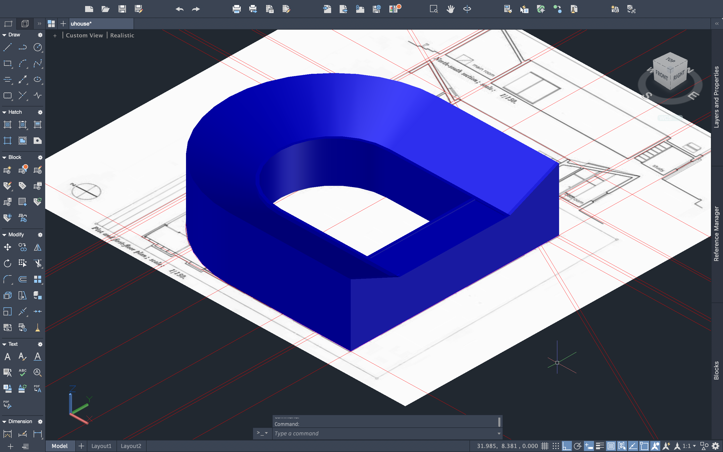Open the Reference Manager palette
The height and width of the screenshot is (452, 723).
pyautogui.click(x=716, y=234)
